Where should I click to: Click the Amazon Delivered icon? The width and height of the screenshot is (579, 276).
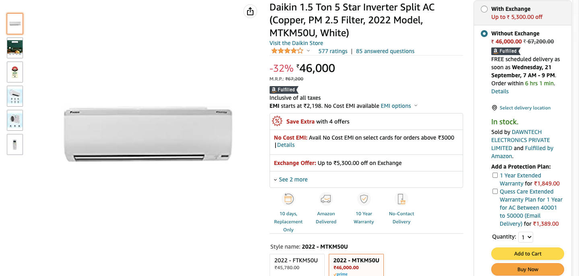(326, 198)
